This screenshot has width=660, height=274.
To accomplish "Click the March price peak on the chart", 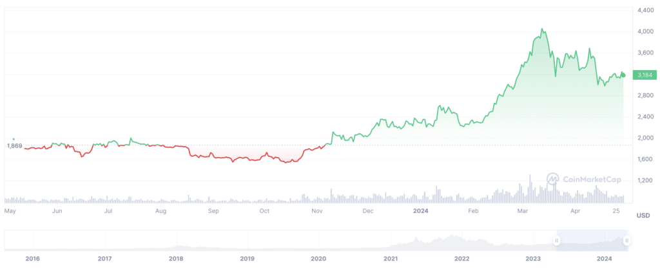I will (x=543, y=30).
